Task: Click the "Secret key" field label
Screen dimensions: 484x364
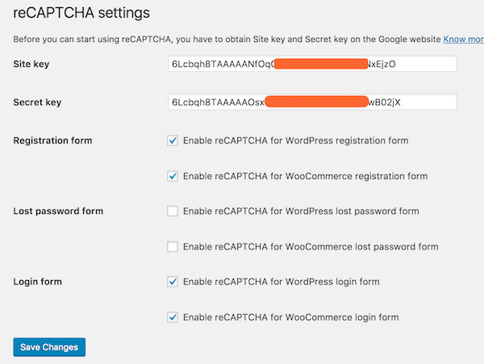Action: coord(37,103)
